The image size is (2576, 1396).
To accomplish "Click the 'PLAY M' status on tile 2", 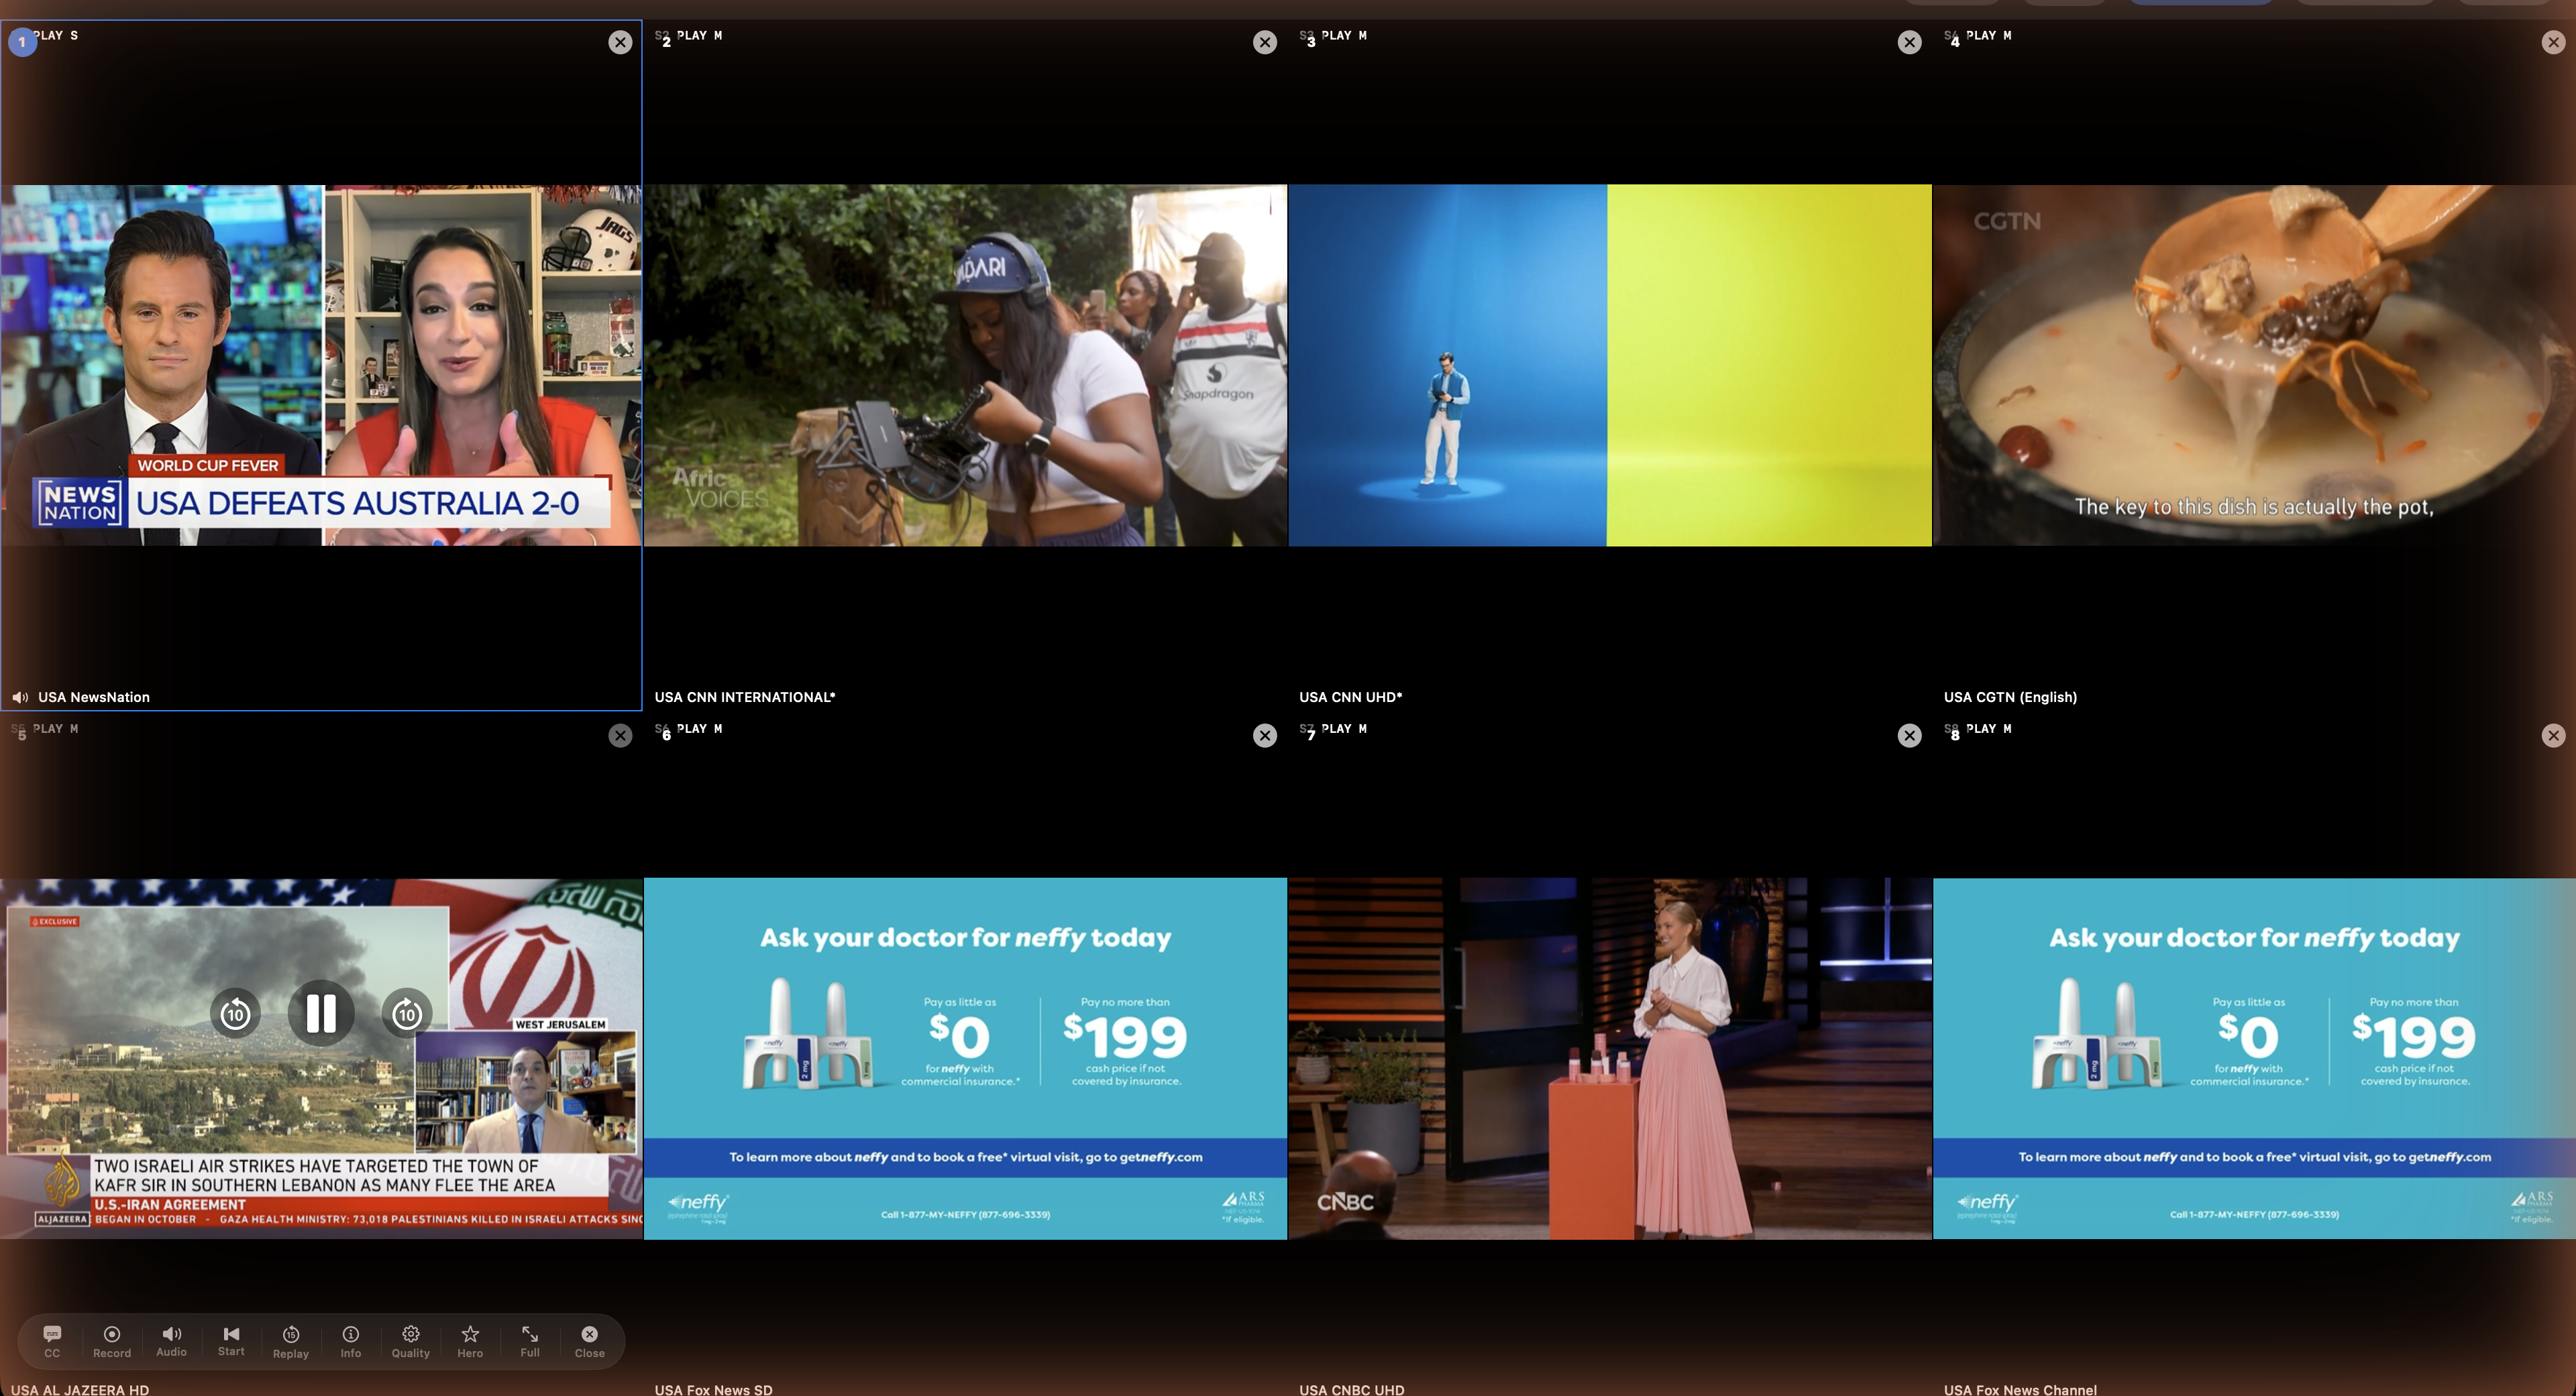I will pyautogui.click(x=699, y=35).
